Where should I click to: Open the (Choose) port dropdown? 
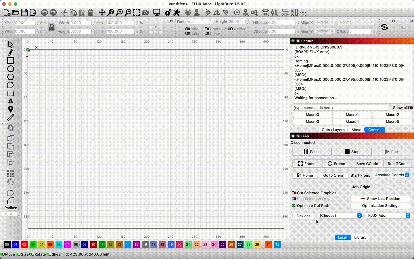tap(340, 216)
